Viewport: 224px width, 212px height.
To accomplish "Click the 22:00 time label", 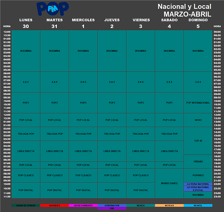I will coord(217,184).
